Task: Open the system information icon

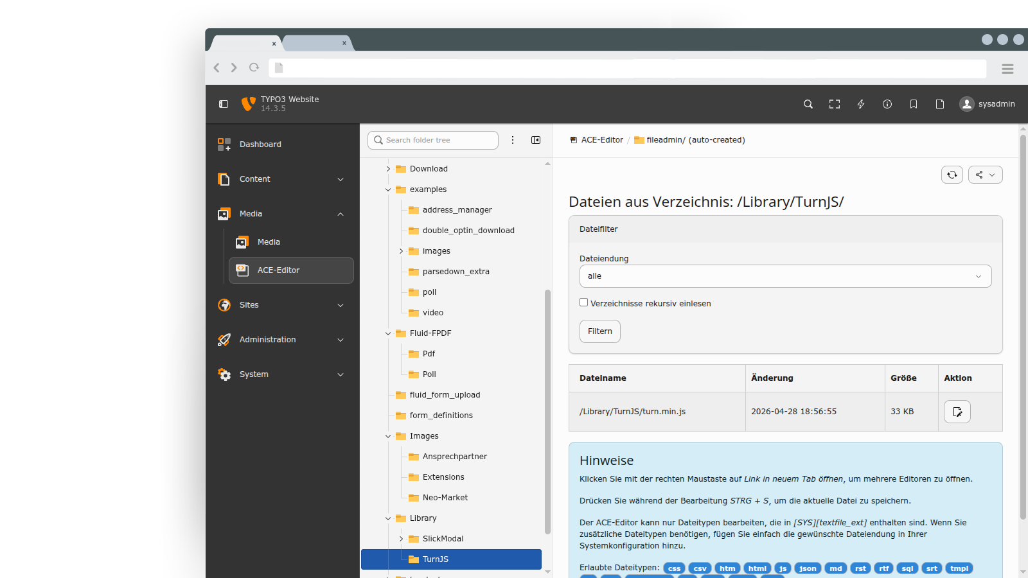Action: tap(887, 104)
